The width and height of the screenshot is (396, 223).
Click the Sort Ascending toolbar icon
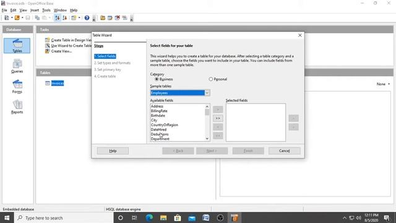coord(58,18)
